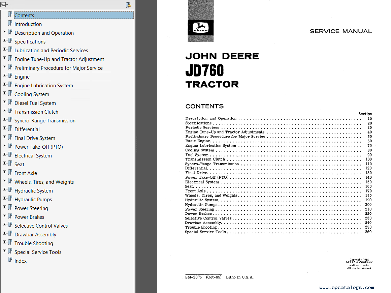Open the Specifications bookmark text
Viewport: 391px width, 293px height.
(30, 42)
